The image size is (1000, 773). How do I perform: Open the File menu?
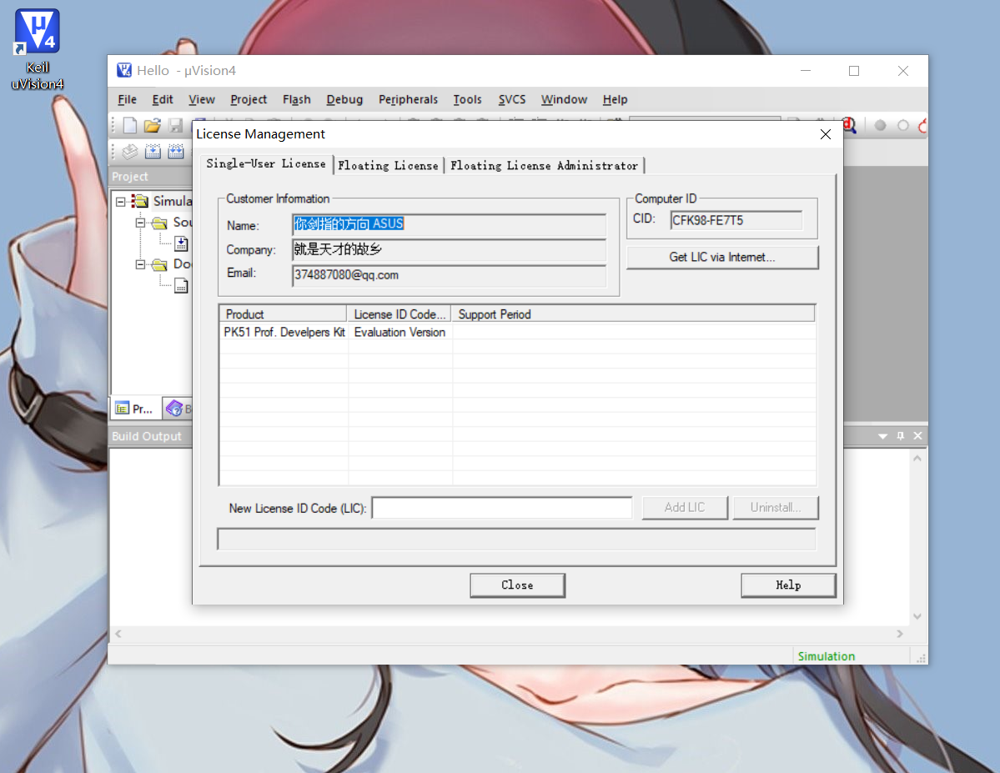[x=127, y=99]
